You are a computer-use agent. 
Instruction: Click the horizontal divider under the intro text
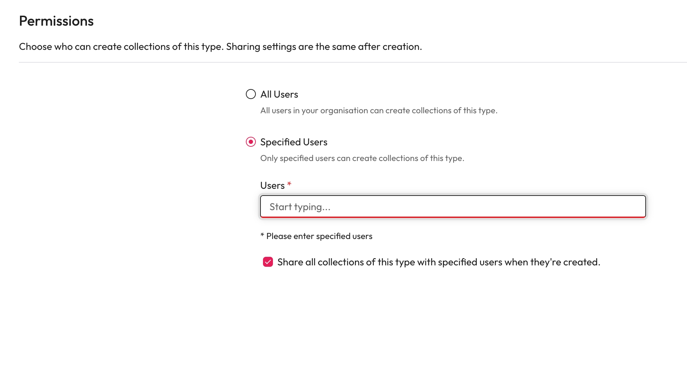tap(353, 62)
